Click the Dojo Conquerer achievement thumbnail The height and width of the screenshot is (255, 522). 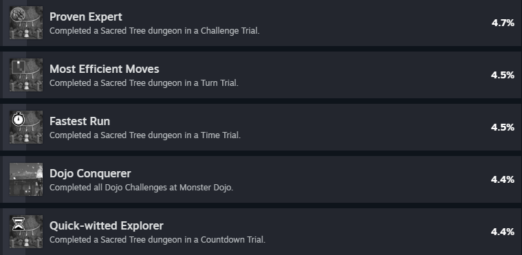click(x=26, y=179)
